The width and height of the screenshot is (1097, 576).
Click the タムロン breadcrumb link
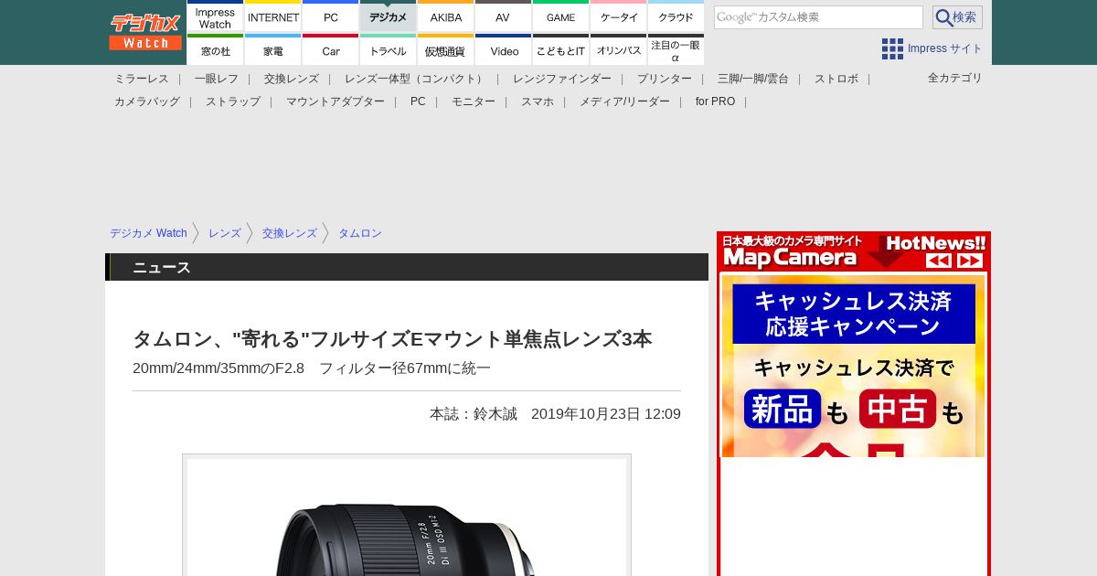[x=360, y=233]
